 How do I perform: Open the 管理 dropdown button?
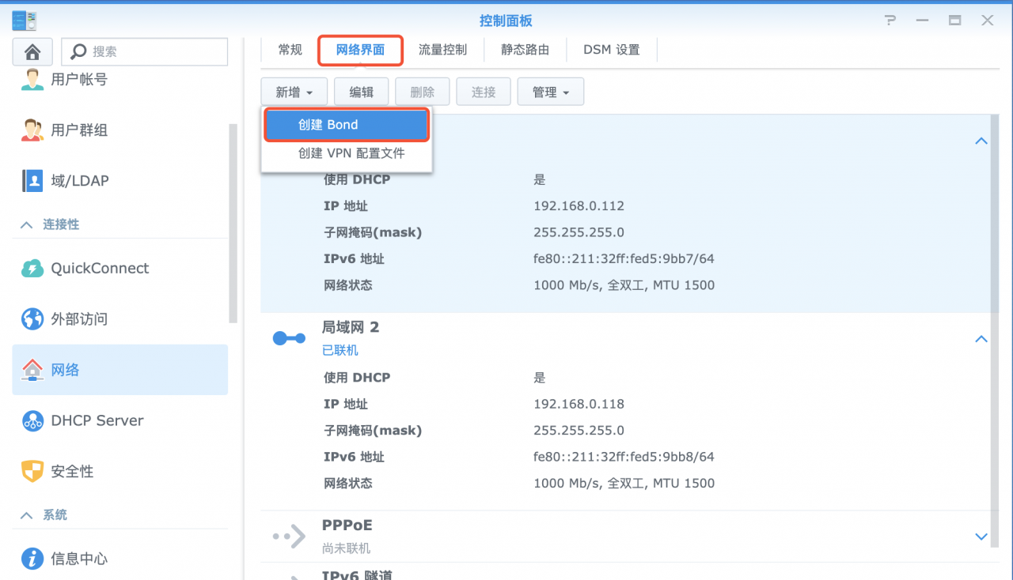point(550,92)
